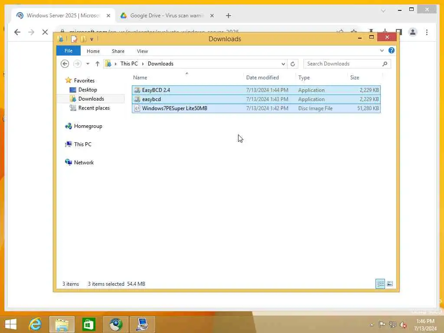The width and height of the screenshot is (444, 333).
Task: Open the File ribbon tab
Action: (68, 51)
